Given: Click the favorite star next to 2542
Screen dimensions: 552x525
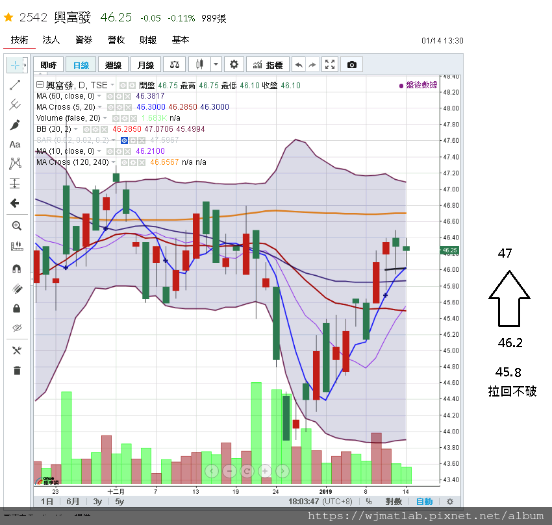Looking at the screenshot, I should 9,17.
